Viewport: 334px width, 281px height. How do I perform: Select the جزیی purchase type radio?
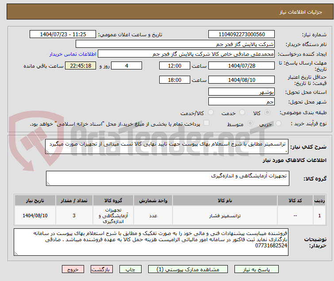[278, 123]
